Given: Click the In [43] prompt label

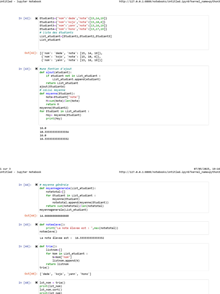Looking at the screenshot, I should (25, 69).
